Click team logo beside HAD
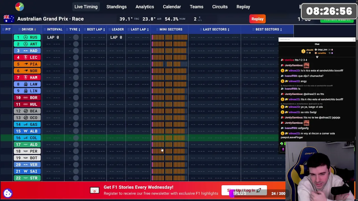Screen dimensions: 358x201 (26, 51)
